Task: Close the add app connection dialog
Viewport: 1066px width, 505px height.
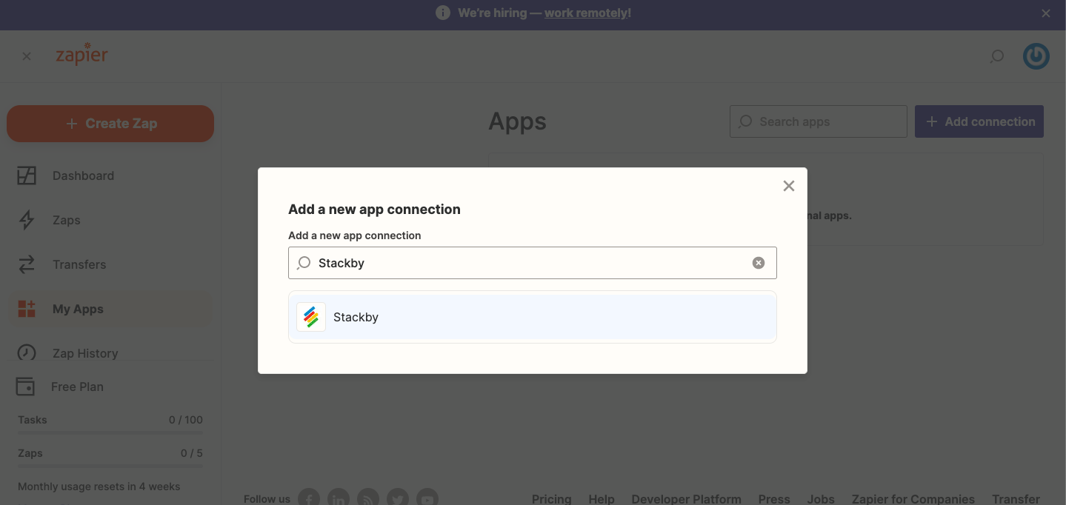Action: pyautogui.click(x=788, y=186)
